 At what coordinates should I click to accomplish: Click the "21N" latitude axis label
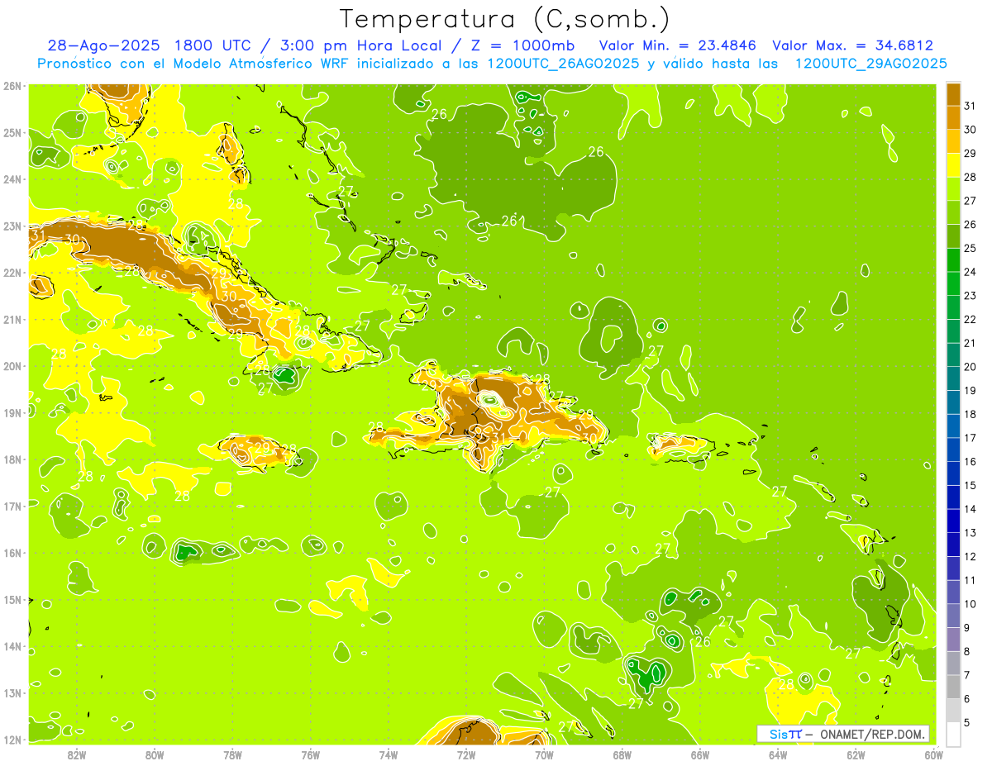[x=12, y=320]
